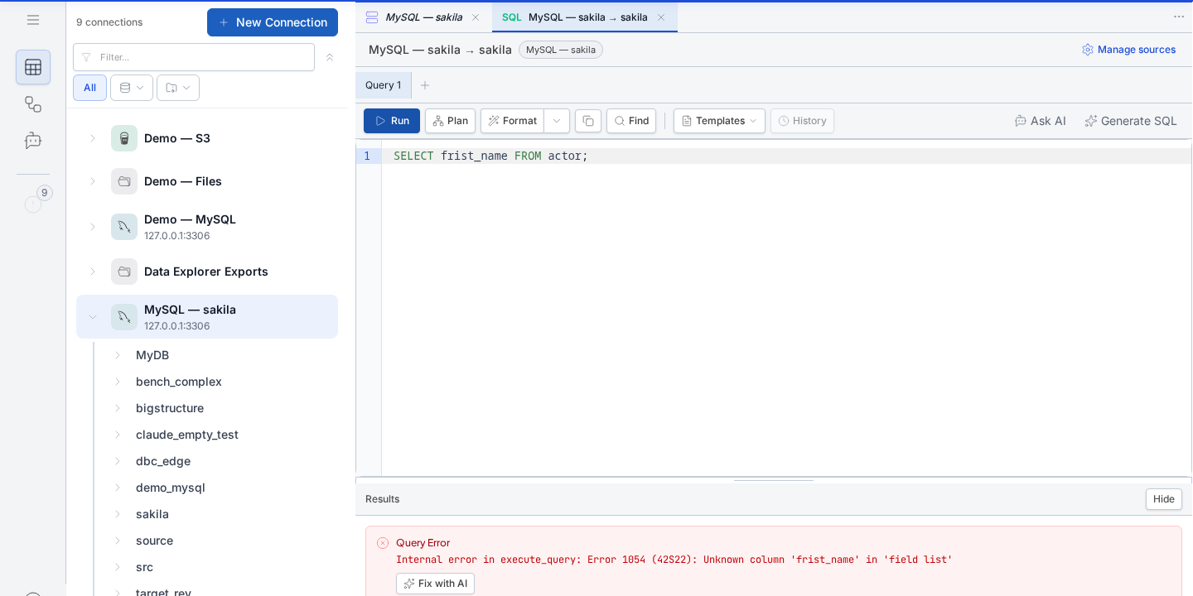Open notifications alert with badge 9
Image resolution: width=1193 pixels, height=596 pixels.
(x=35, y=202)
